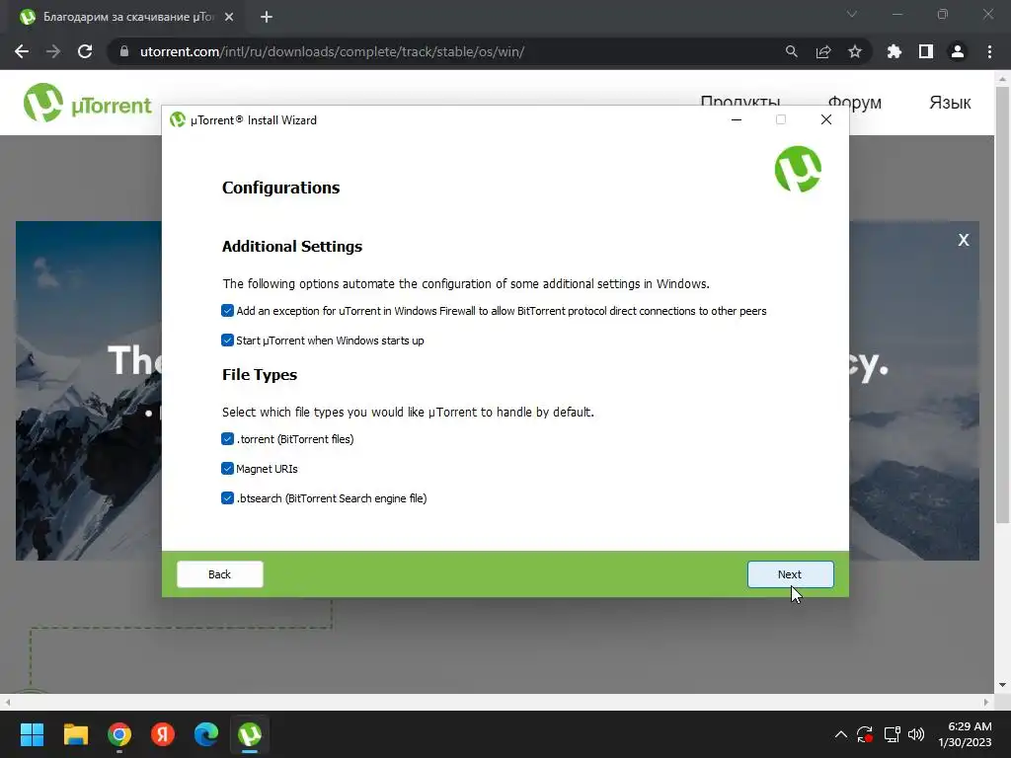The height and width of the screenshot is (758, 1011).
Task: Toggle Start µTorrent when Windows starts up
Action: click(x=228, y=341)
